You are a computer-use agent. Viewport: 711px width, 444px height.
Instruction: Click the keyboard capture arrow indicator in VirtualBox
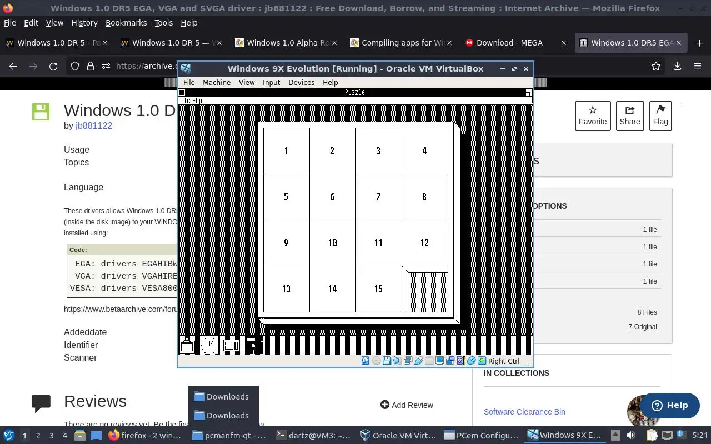pyautogui.click(x=482, y=361)
